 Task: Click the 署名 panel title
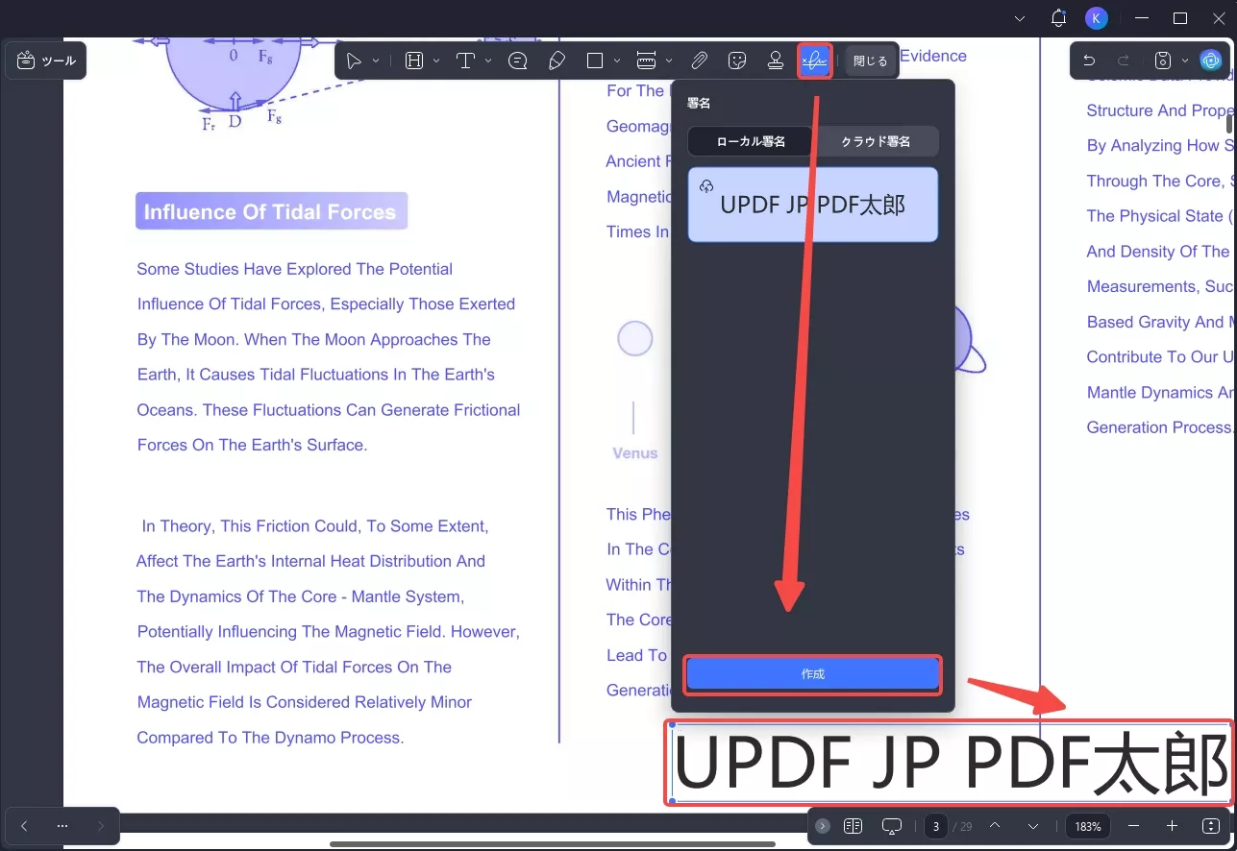pyautogui.click(x=699, y=103)
